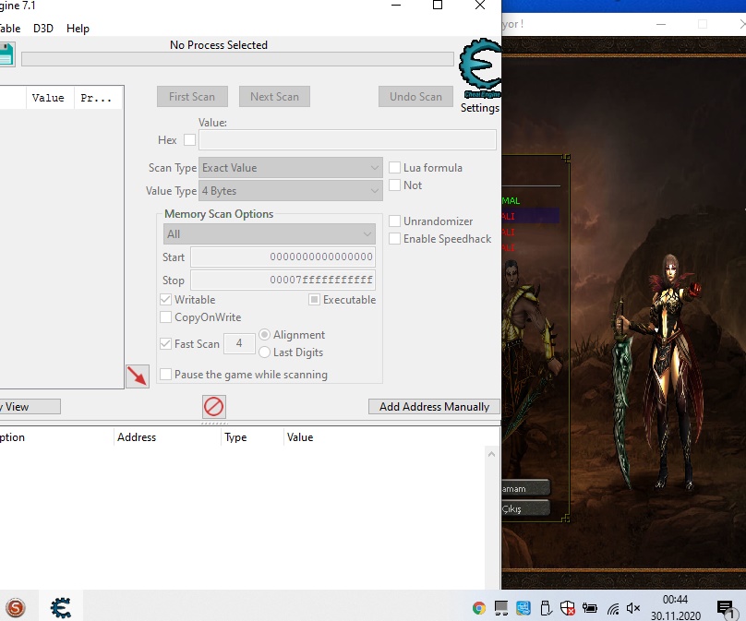Click the save floppy disk icon

[x=6, y=54]
